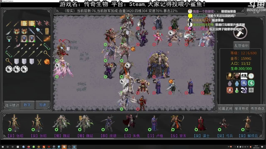266x149 pixels.
Task: Click the 等级: 12 | 6/690 level text
Action: click(x=243, y=53)
